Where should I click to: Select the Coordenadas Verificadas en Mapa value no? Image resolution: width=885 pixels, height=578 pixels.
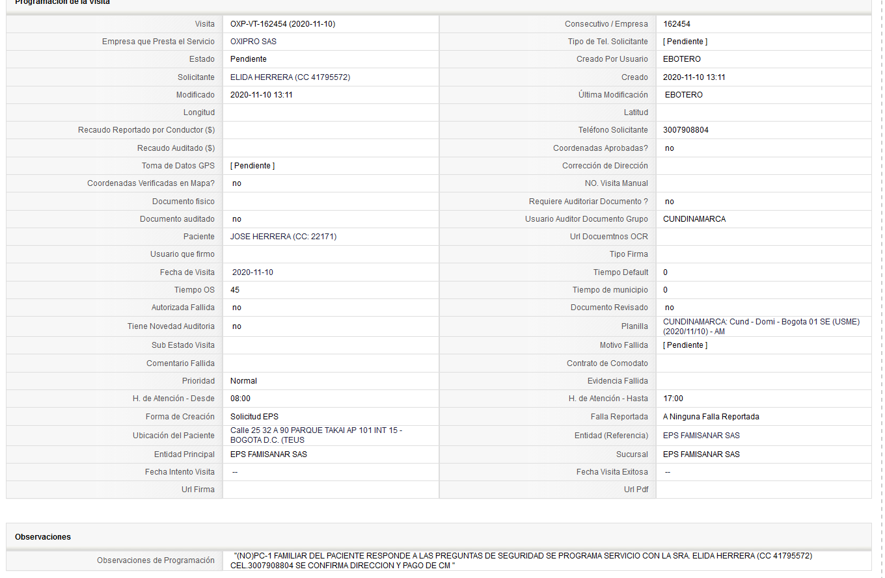[x=237, y=183]
